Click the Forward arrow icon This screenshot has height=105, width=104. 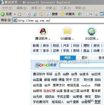pyautogui.click(x=19, y=14)
